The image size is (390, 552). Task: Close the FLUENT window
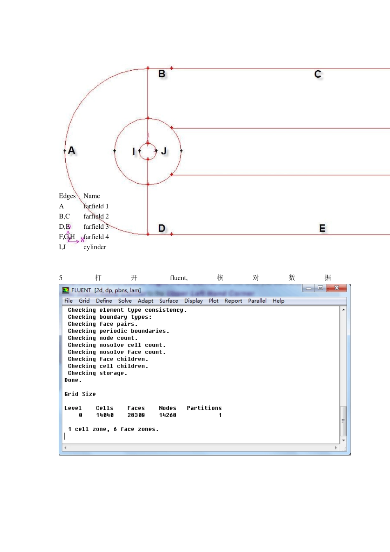337,288
